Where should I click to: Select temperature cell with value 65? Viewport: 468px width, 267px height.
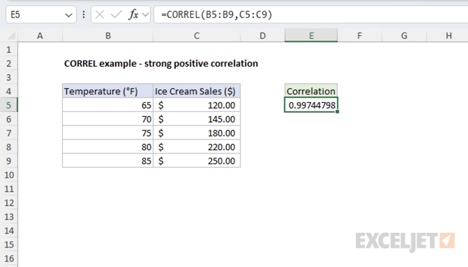coord(108,105)
